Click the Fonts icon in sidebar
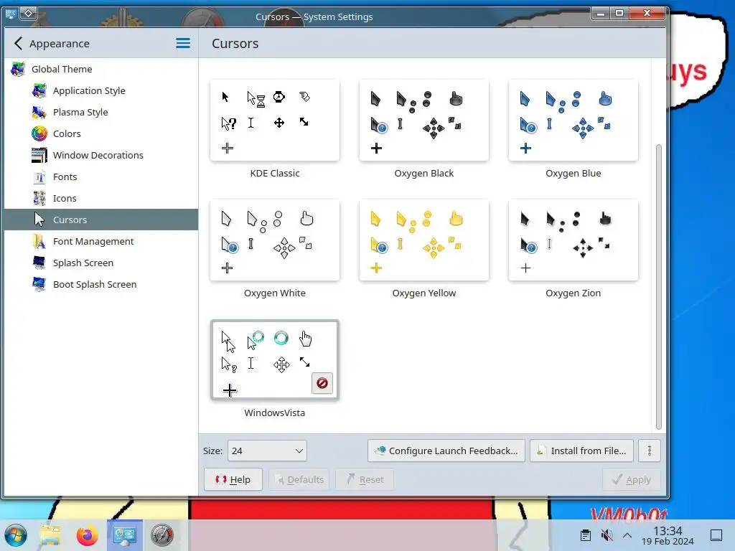 pos(39,176)
